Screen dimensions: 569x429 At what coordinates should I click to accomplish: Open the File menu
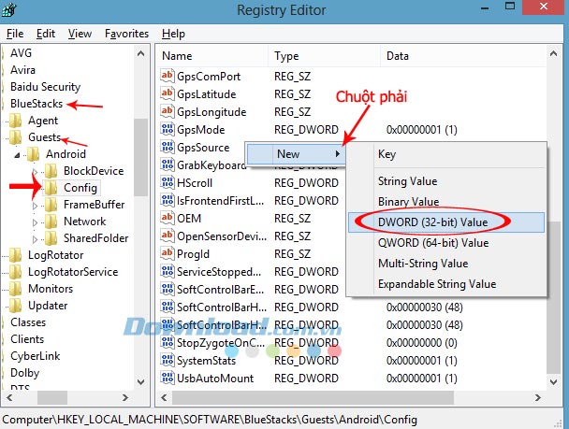click(15, 34)
